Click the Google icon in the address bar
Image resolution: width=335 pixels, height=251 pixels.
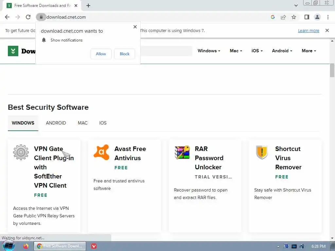(273, 17)
